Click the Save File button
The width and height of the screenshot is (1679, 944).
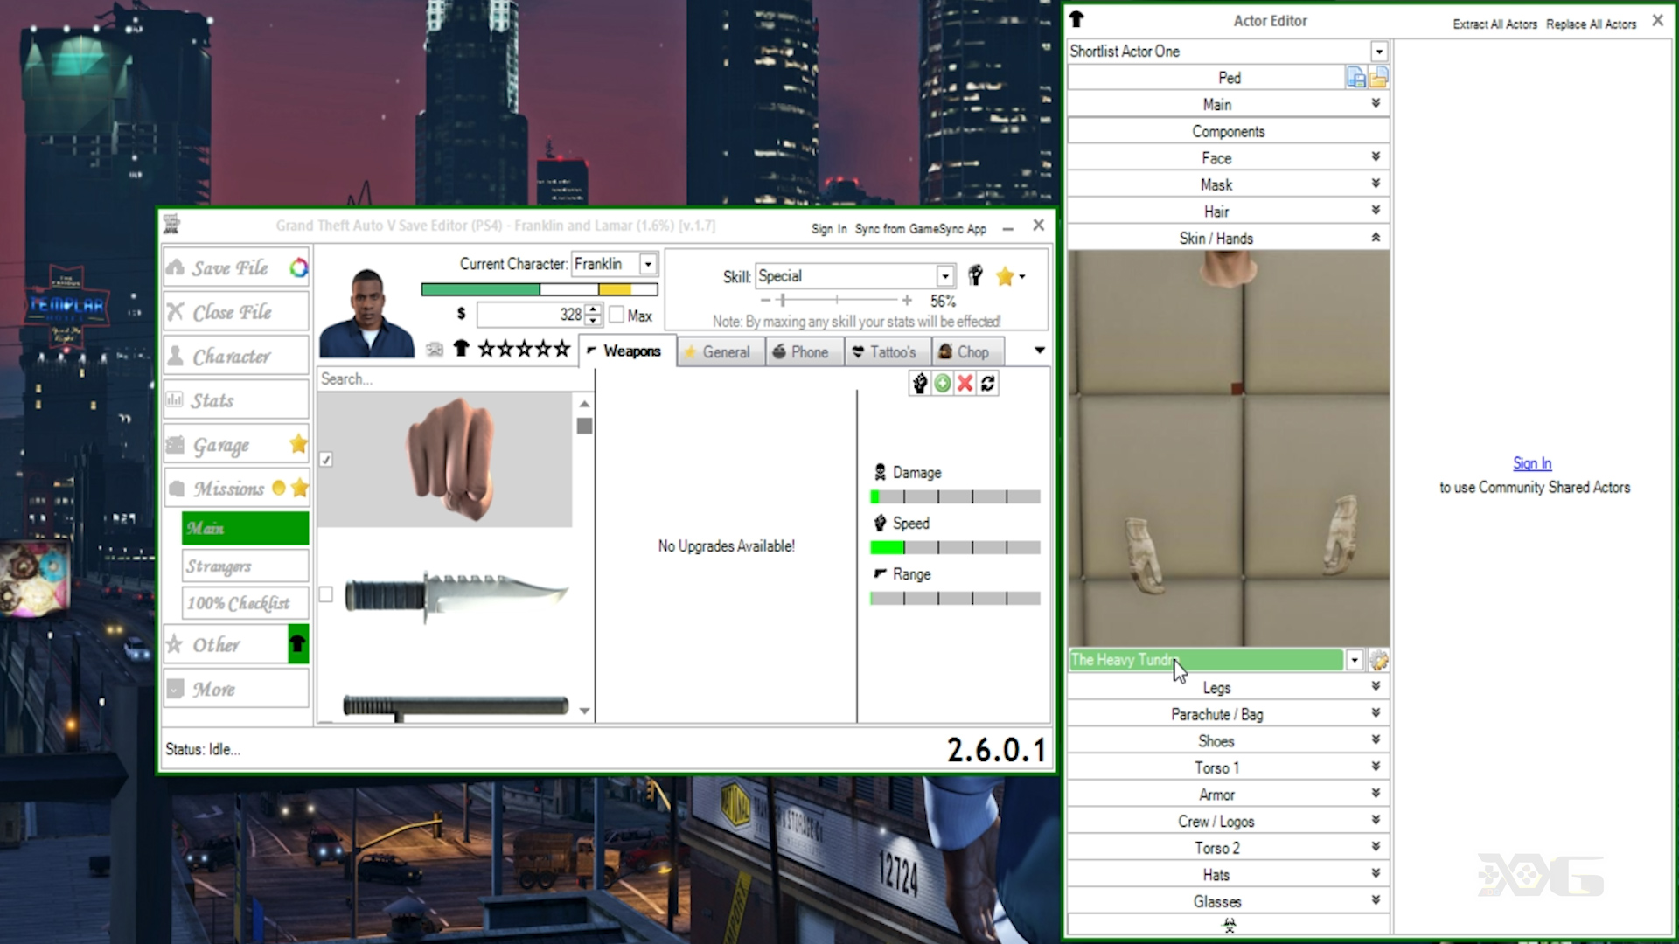[236, 267]
